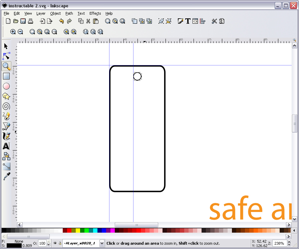
Task: Zoom in with plus magnifier
Action: (x=13, y=32)
